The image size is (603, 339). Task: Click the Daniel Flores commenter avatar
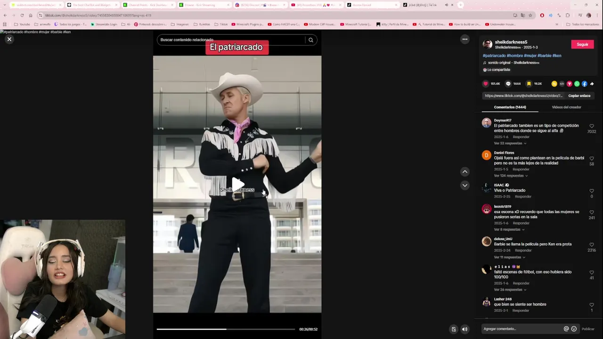pyautogui.click(x=487, y=155)
